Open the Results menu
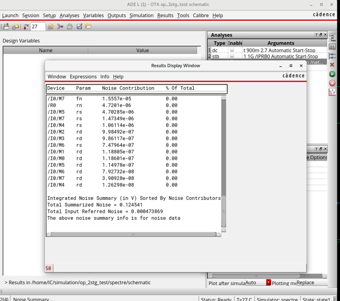 [165, 15]
